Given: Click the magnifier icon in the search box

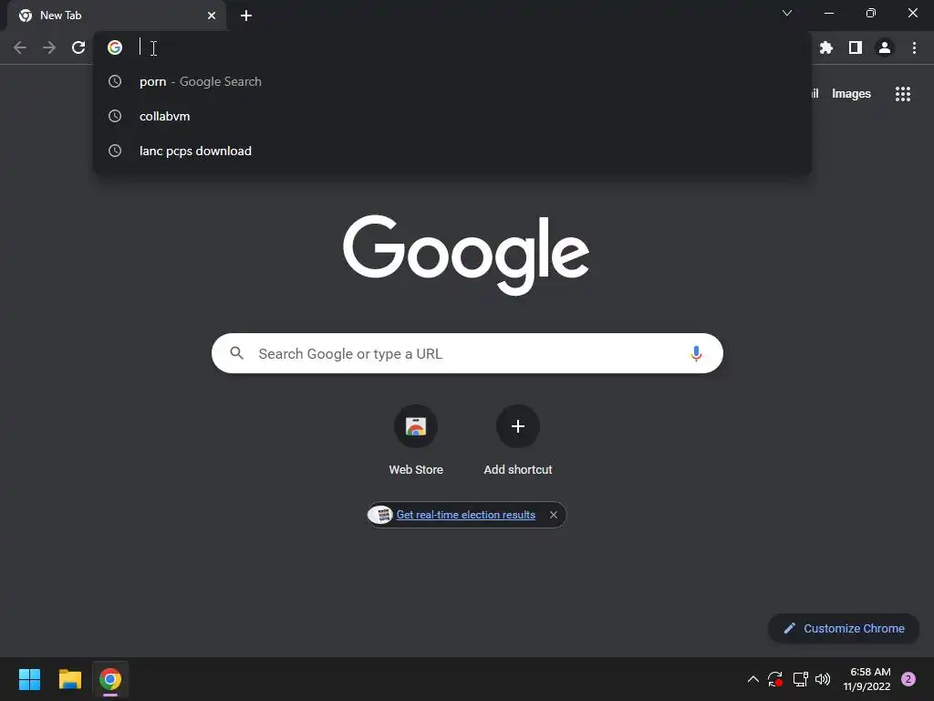Looking at the screenshot, I should (x=237, y=353).
